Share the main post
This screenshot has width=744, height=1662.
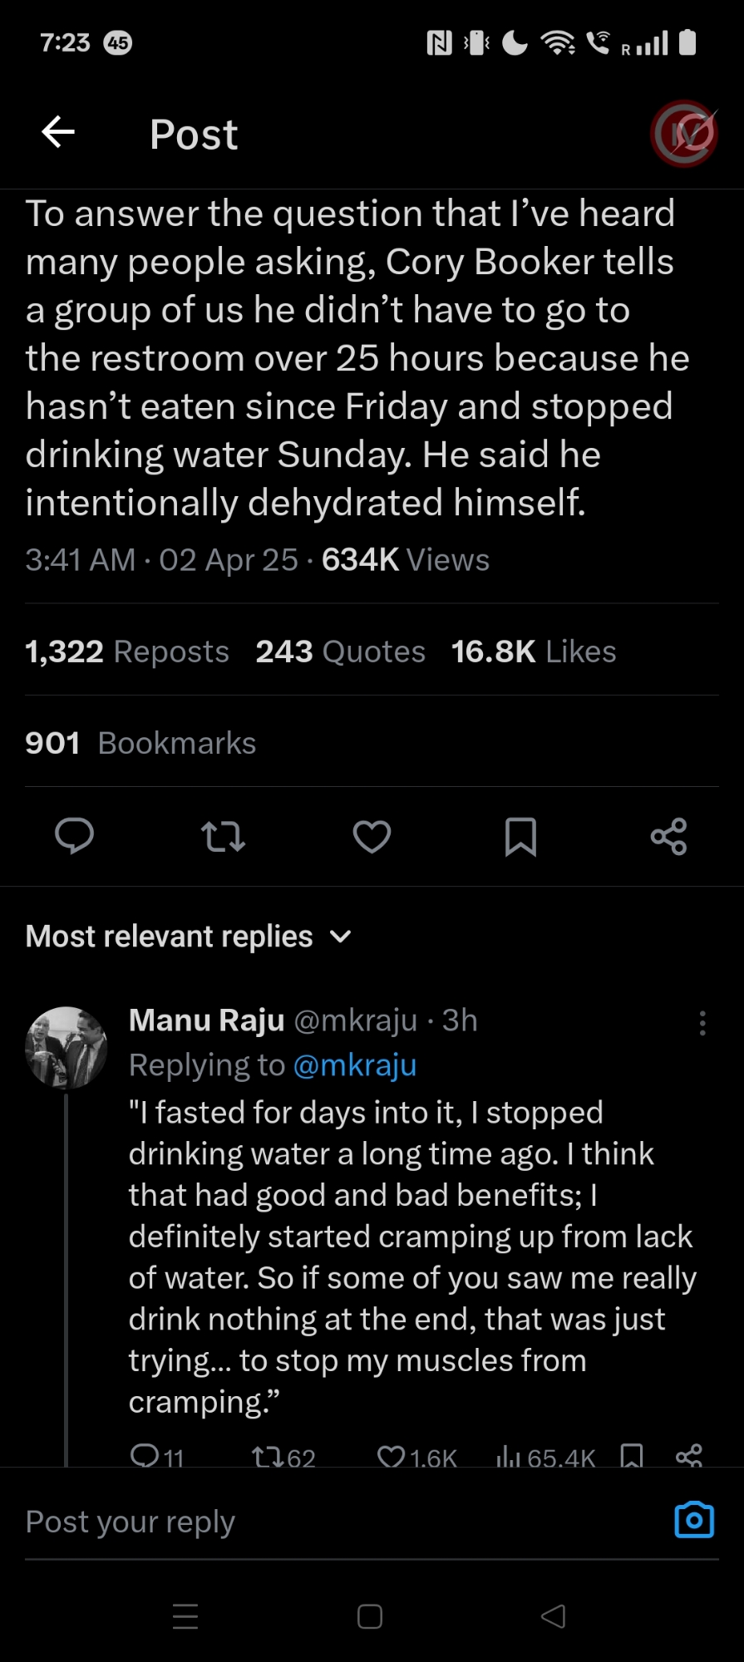pyautogui.click(x=668, y=836)
